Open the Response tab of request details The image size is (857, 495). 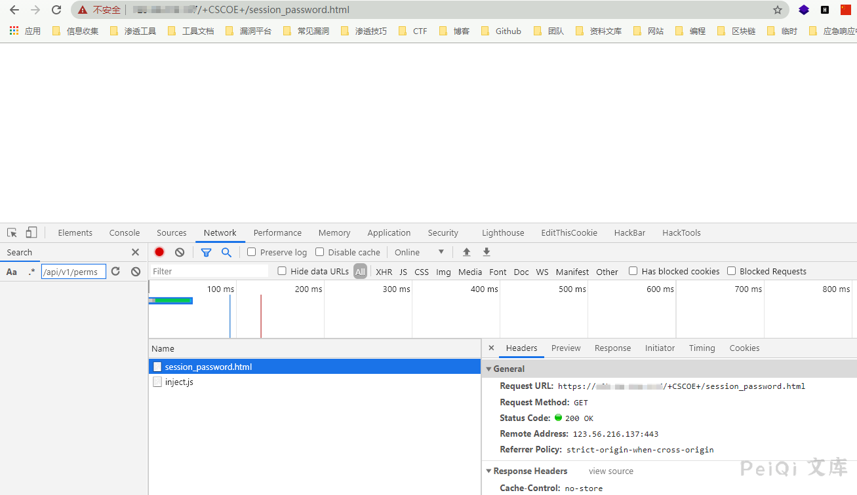coord(612,348)
